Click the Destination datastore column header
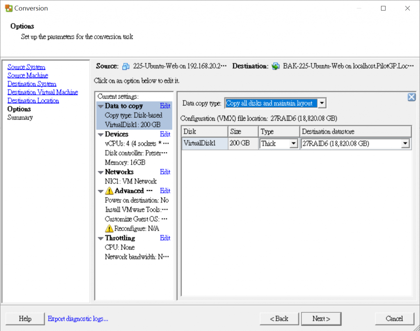This screenshot has width=420, height=331. [x=356, y=132]
